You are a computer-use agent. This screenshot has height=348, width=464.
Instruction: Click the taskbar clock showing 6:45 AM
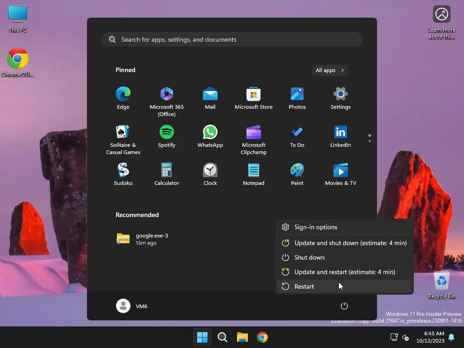coord(430,337)
